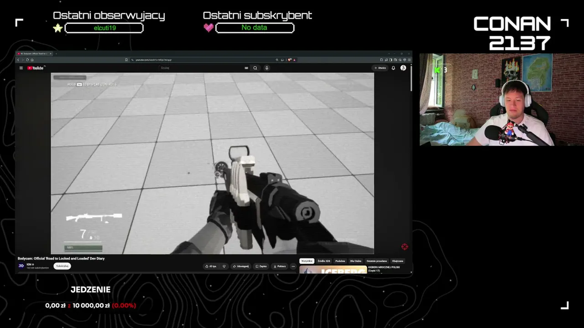The image size is (584, 328).
Task: Click the red overlay icon near video corner
Action: pyautogui.click(x=405, y=247)
